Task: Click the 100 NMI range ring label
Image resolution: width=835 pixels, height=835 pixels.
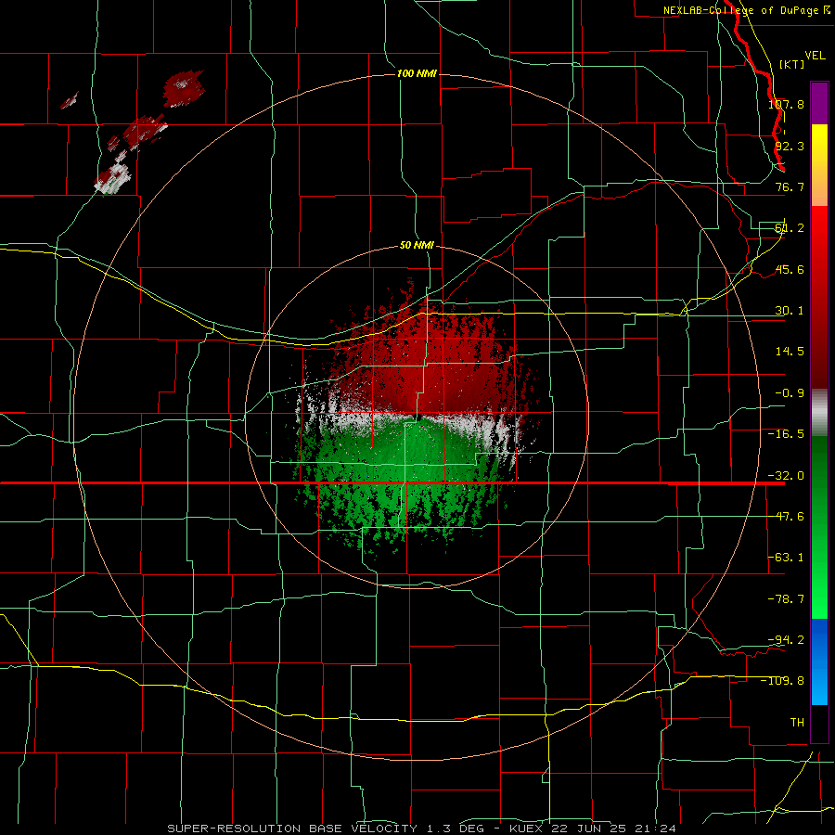Action: tap(417, 73)
